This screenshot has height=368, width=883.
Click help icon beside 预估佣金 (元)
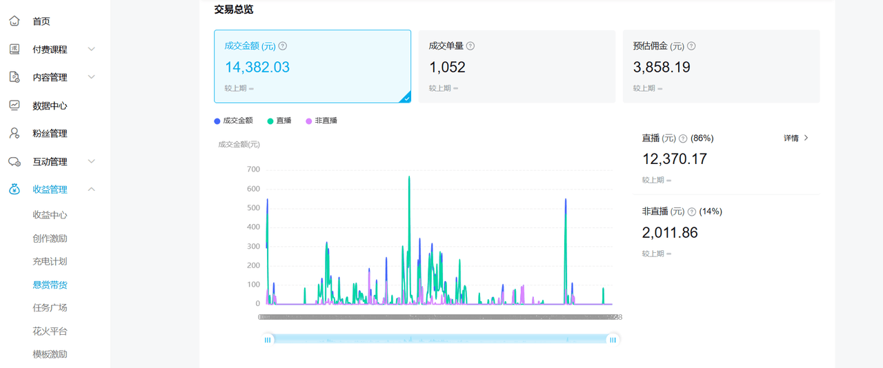click(x=691, y=46)
